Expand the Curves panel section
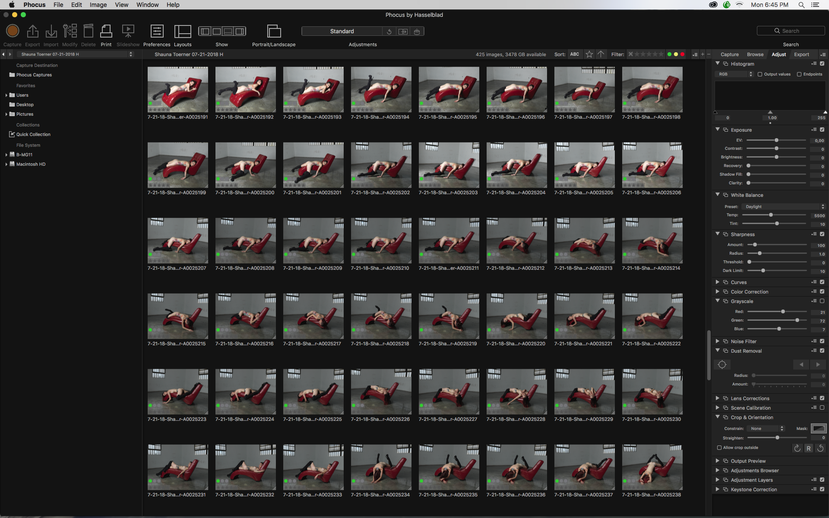829x518 pixels. coord(718,282)
